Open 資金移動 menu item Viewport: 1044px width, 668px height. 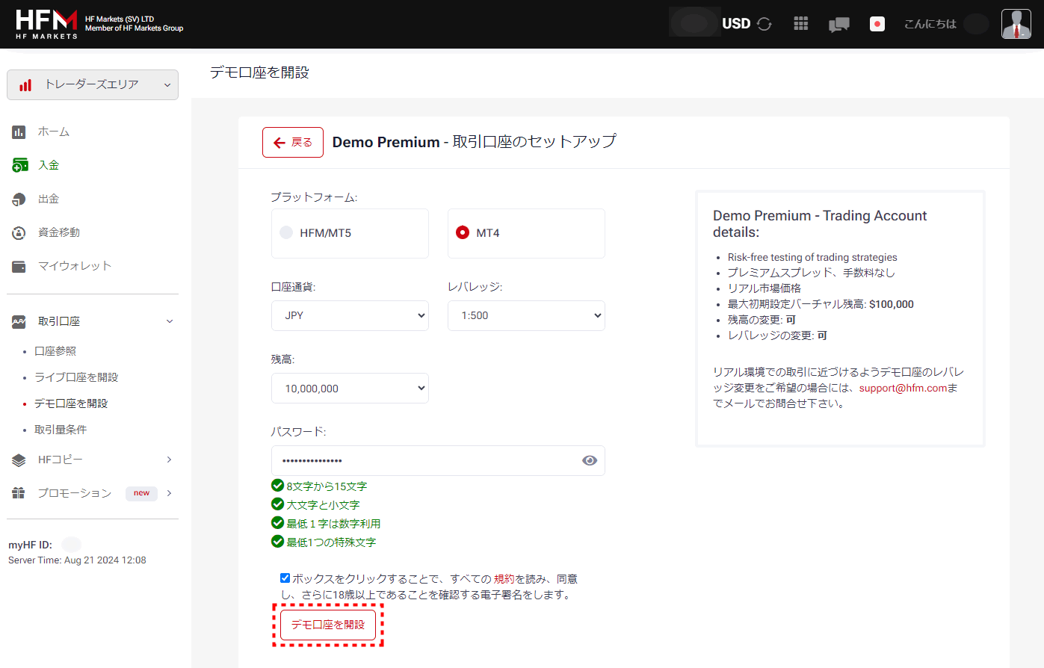pos(59,232)
